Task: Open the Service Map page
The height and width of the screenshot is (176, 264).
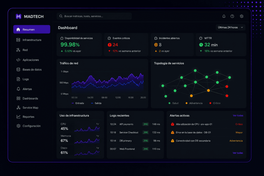Action: click(x=32, y=107)
